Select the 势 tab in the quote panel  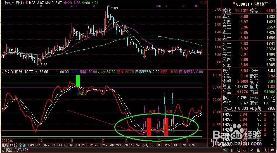(x=252, y=150)
